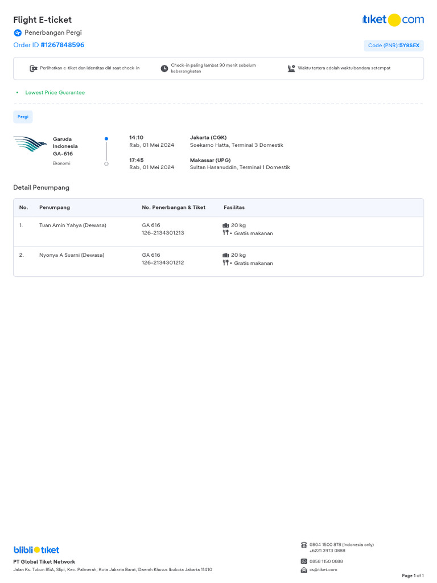Image resolution: width=437 pixels, height=583 pixels.
Task: Click the WhatsApp contact icon
Action: pos(304,561)
